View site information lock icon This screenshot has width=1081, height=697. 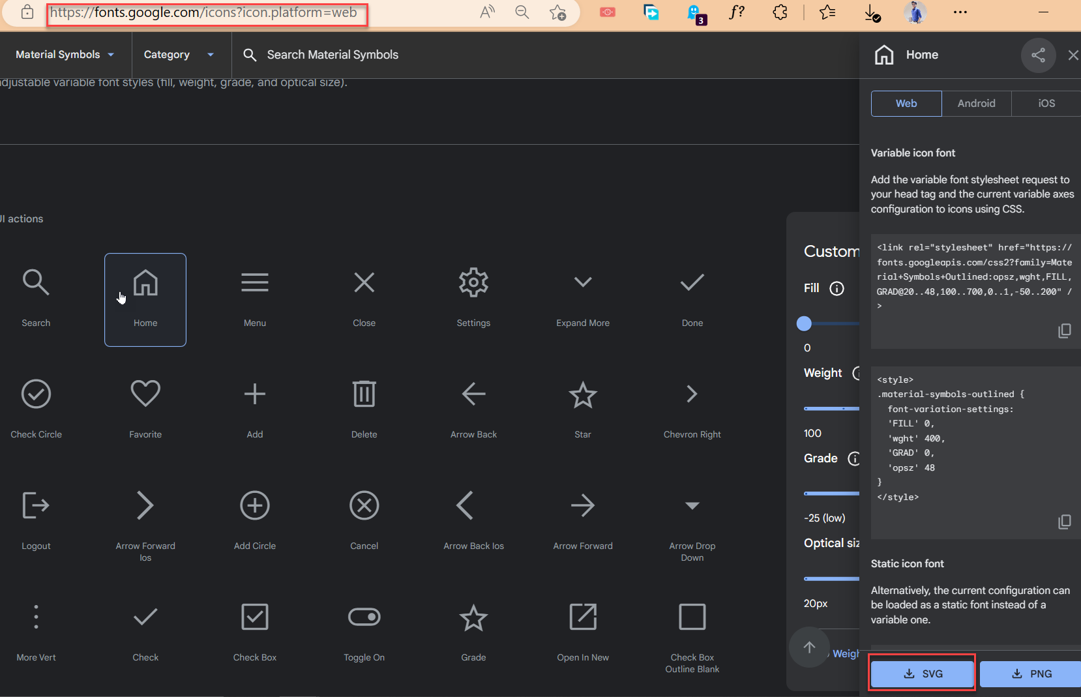tap(27, 12)
